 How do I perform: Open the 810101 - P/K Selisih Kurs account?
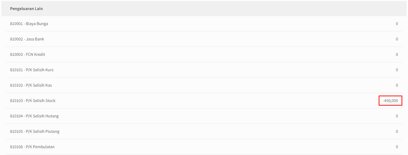click(x=204, y=70)
